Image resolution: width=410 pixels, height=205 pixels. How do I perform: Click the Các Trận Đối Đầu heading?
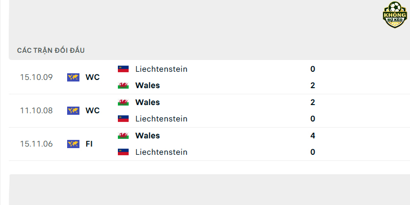[x=51, y=50]
